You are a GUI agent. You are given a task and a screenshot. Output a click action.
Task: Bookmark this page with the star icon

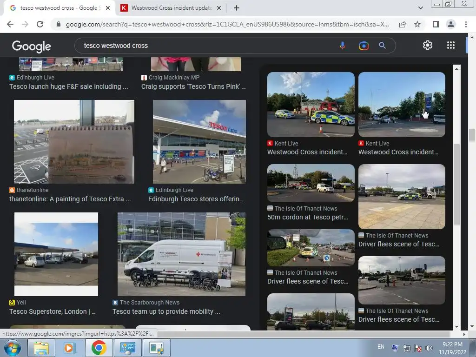click(x=417, y=24)
